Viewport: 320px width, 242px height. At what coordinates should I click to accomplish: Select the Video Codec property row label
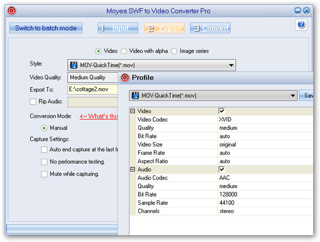click(153, 120)
